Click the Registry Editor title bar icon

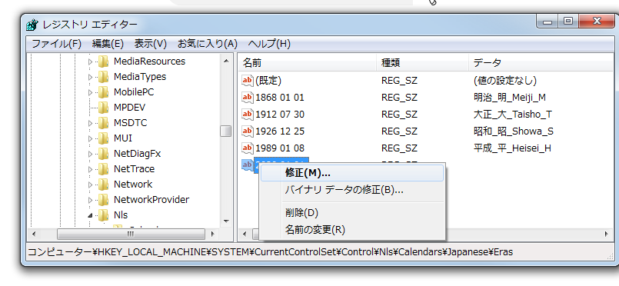click(x=32, y=25)
